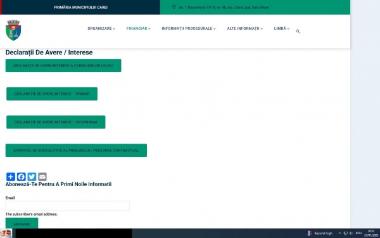Open the site search magnifier icon

click(298, 31)
